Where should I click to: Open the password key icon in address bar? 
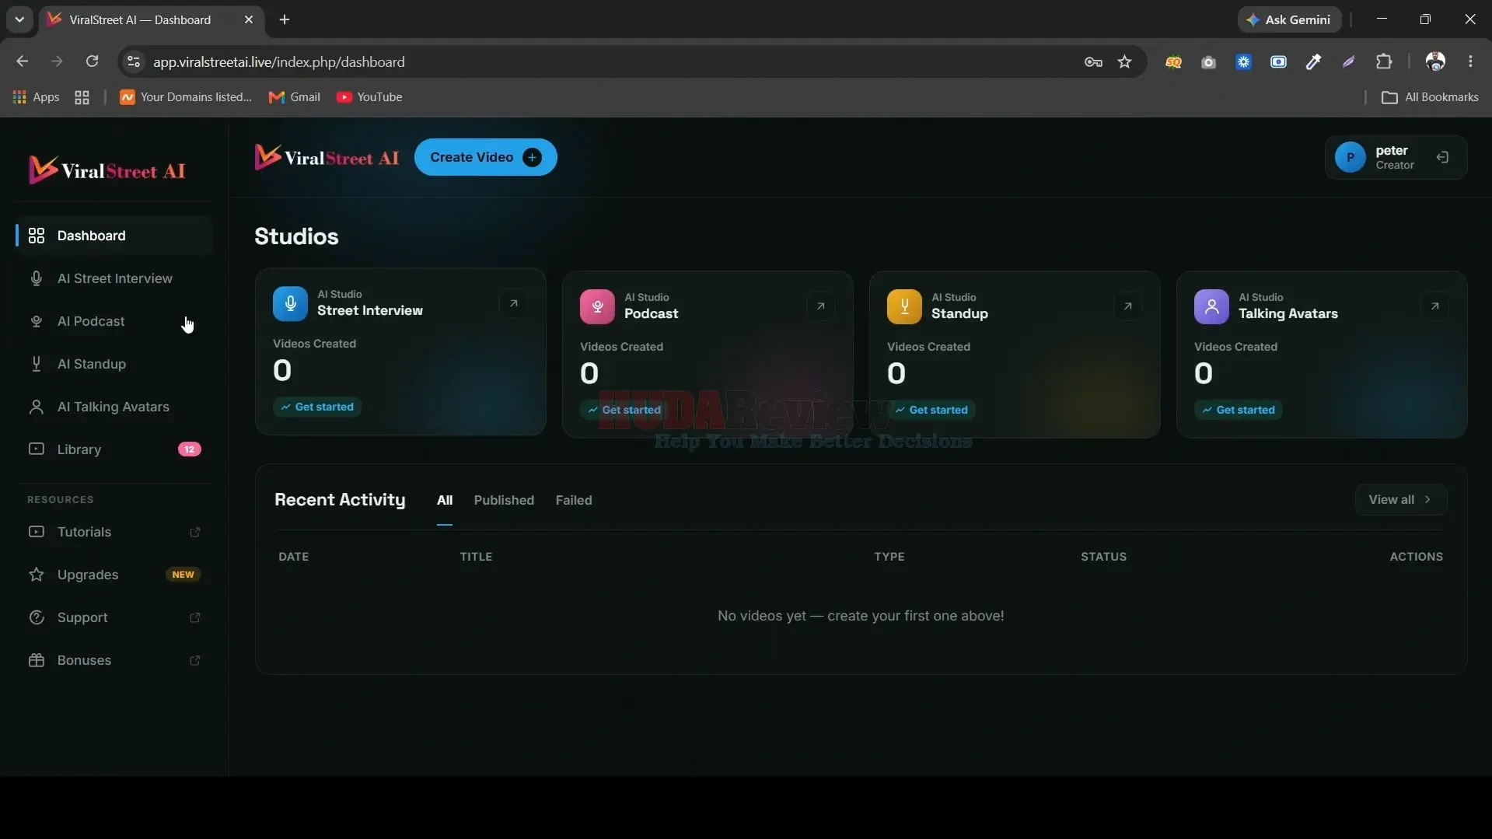pos(1093,61)
